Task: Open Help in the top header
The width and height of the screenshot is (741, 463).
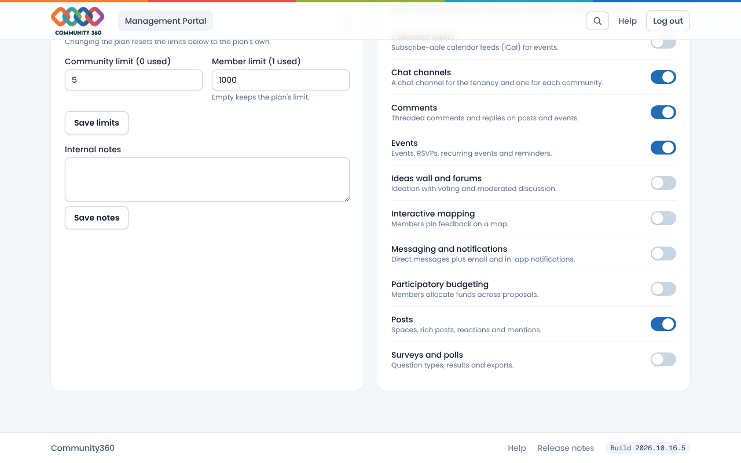Action: pyautogui.click(x=628, y=21)
